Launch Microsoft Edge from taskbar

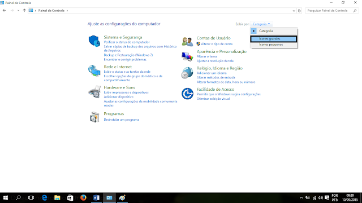tap(44, 198)
